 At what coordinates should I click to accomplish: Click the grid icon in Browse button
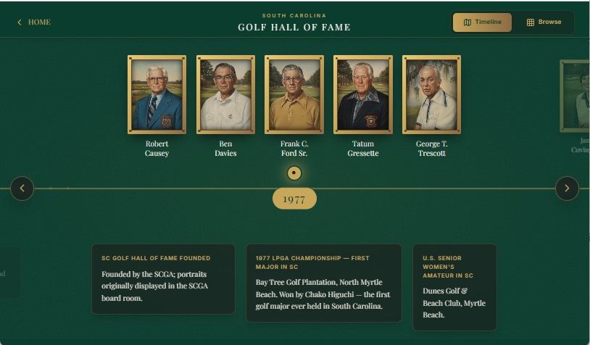click(530, 22)
